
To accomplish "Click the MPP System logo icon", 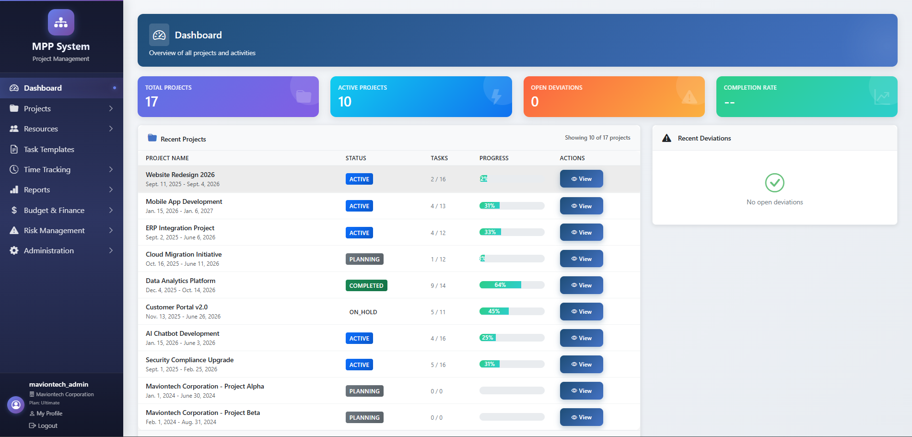I will [61, 23].
